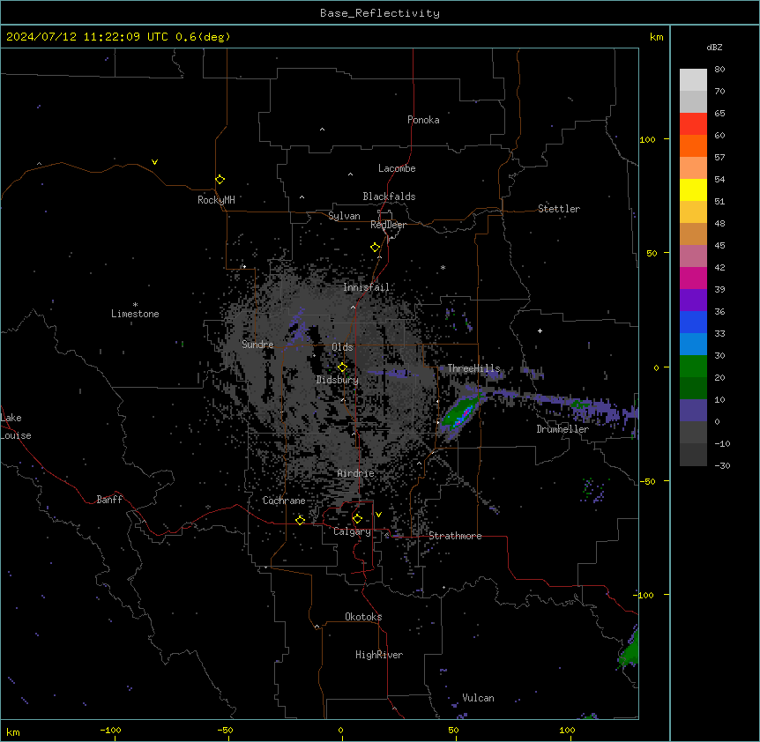This screenshot has height=742, width=760.
Task: Click the yellow V marker northwest of RockyMH
Action: (x=154, y=162)
